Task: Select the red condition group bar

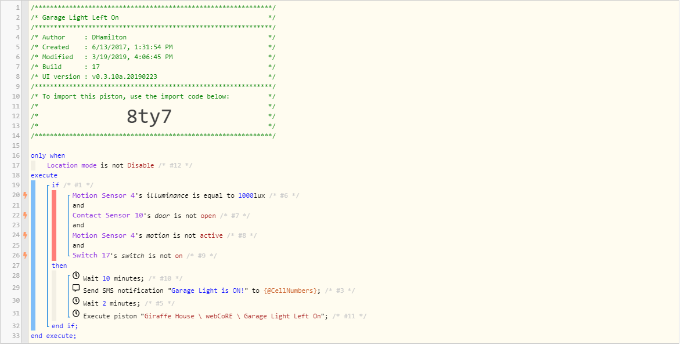Action: (54, 226)
